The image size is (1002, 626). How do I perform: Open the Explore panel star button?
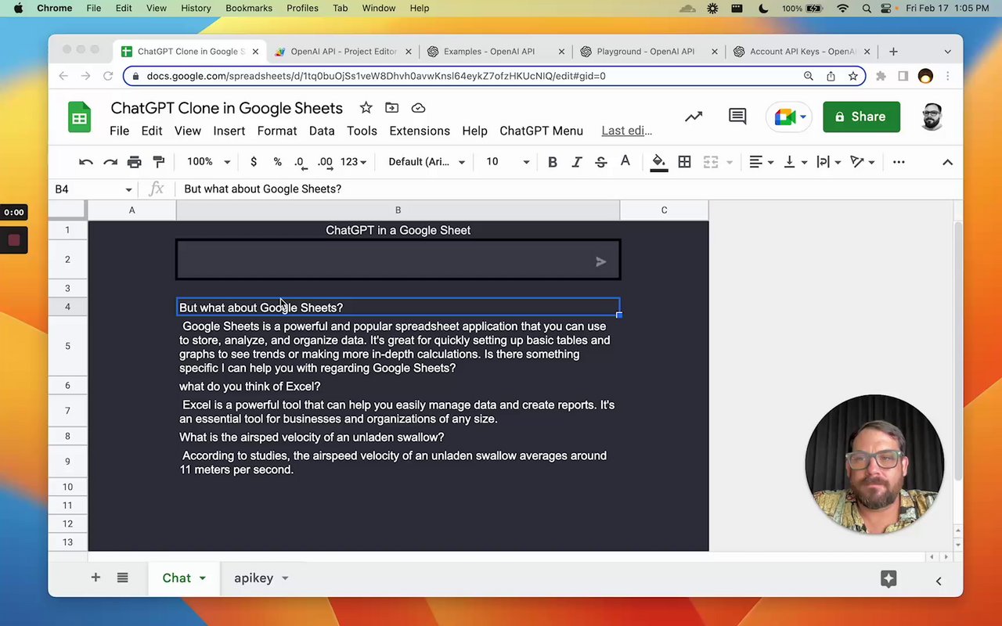(x=888, y=578)
